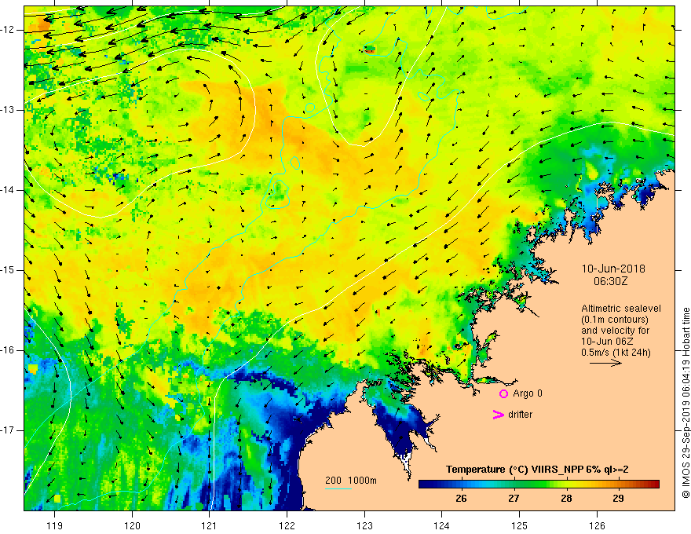Click latitude axis label -13
The height and width of the screenshot is (534, 691).
tap(9, 110)
